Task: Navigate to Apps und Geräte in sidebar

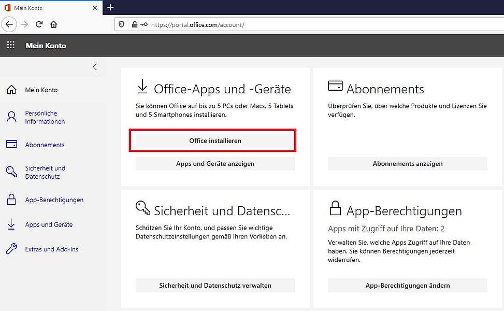Action: point(49,224)
